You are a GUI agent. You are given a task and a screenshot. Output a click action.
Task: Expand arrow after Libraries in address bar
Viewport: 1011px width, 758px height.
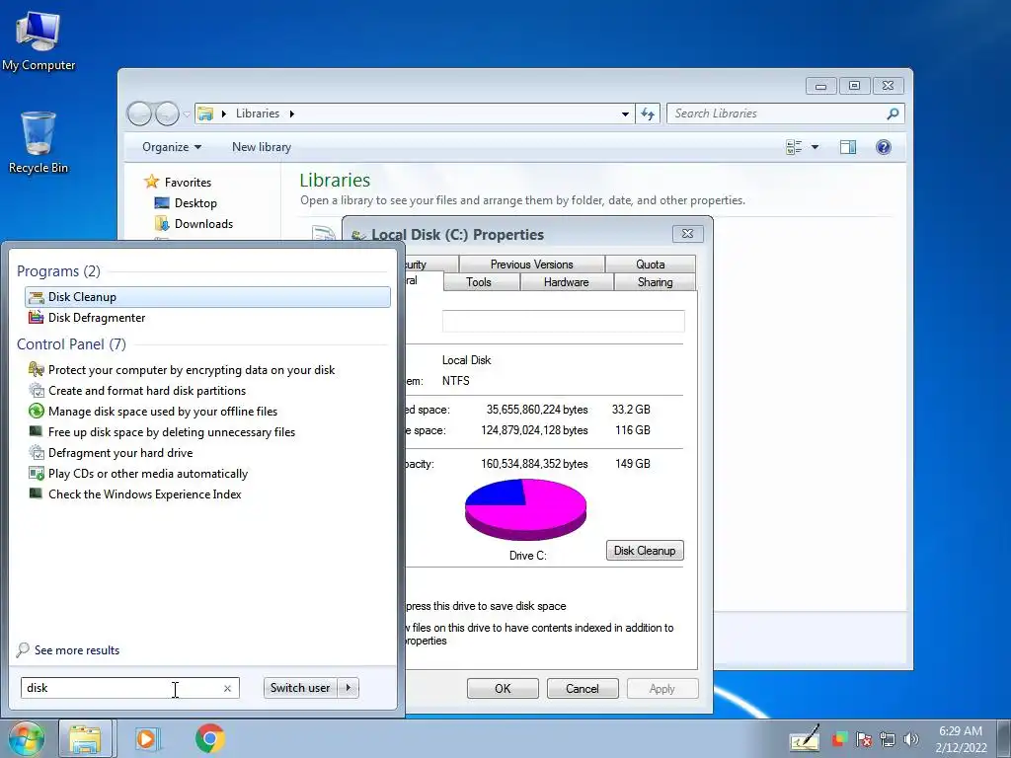click(292, 114)
